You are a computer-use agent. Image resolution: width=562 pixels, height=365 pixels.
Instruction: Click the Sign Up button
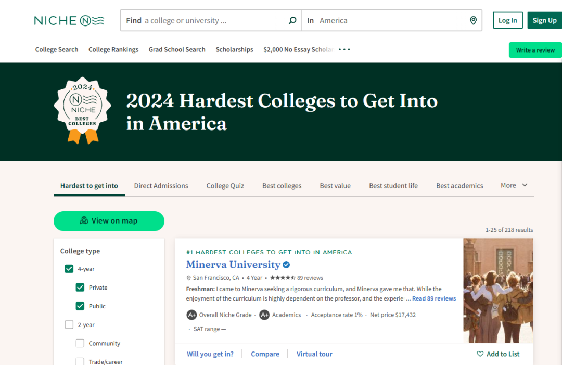tap(544, 20)
